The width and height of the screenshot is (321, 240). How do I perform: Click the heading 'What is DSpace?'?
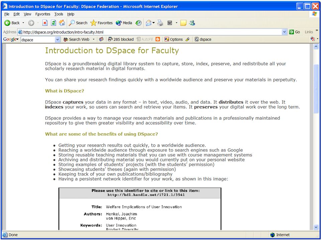(65, 91)
